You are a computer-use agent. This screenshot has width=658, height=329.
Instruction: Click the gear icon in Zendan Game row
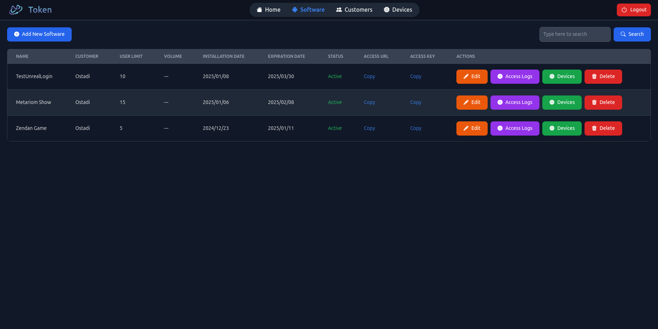552,128
